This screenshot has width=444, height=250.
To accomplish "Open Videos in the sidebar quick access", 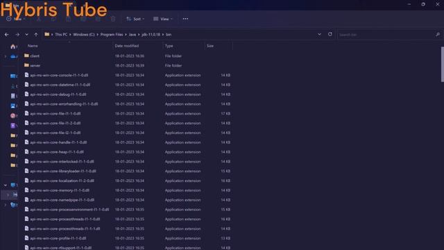I will pos(13,125).
